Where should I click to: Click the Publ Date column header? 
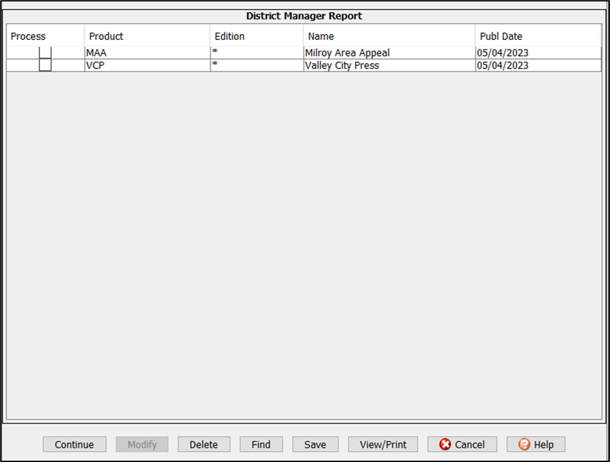point(501,36)
